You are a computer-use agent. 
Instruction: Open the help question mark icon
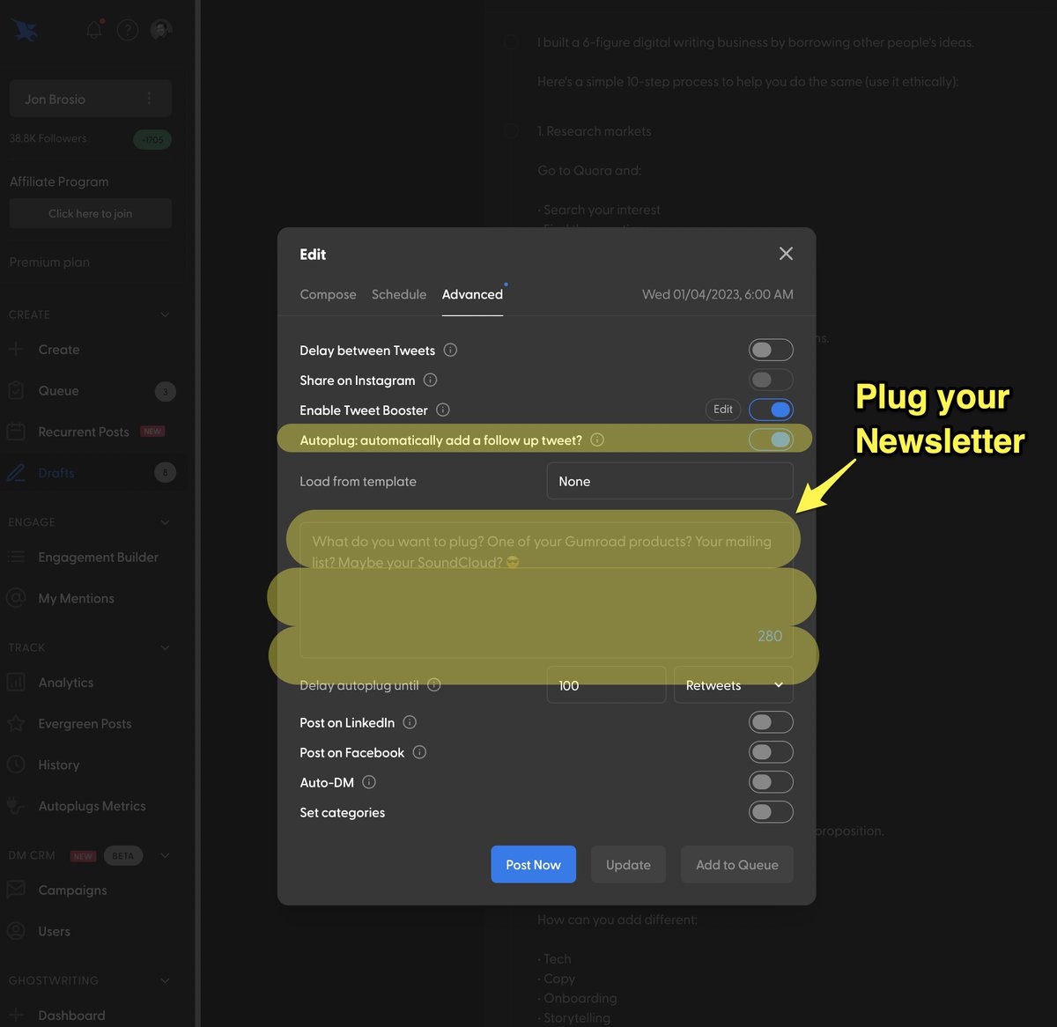click(128, 30)
